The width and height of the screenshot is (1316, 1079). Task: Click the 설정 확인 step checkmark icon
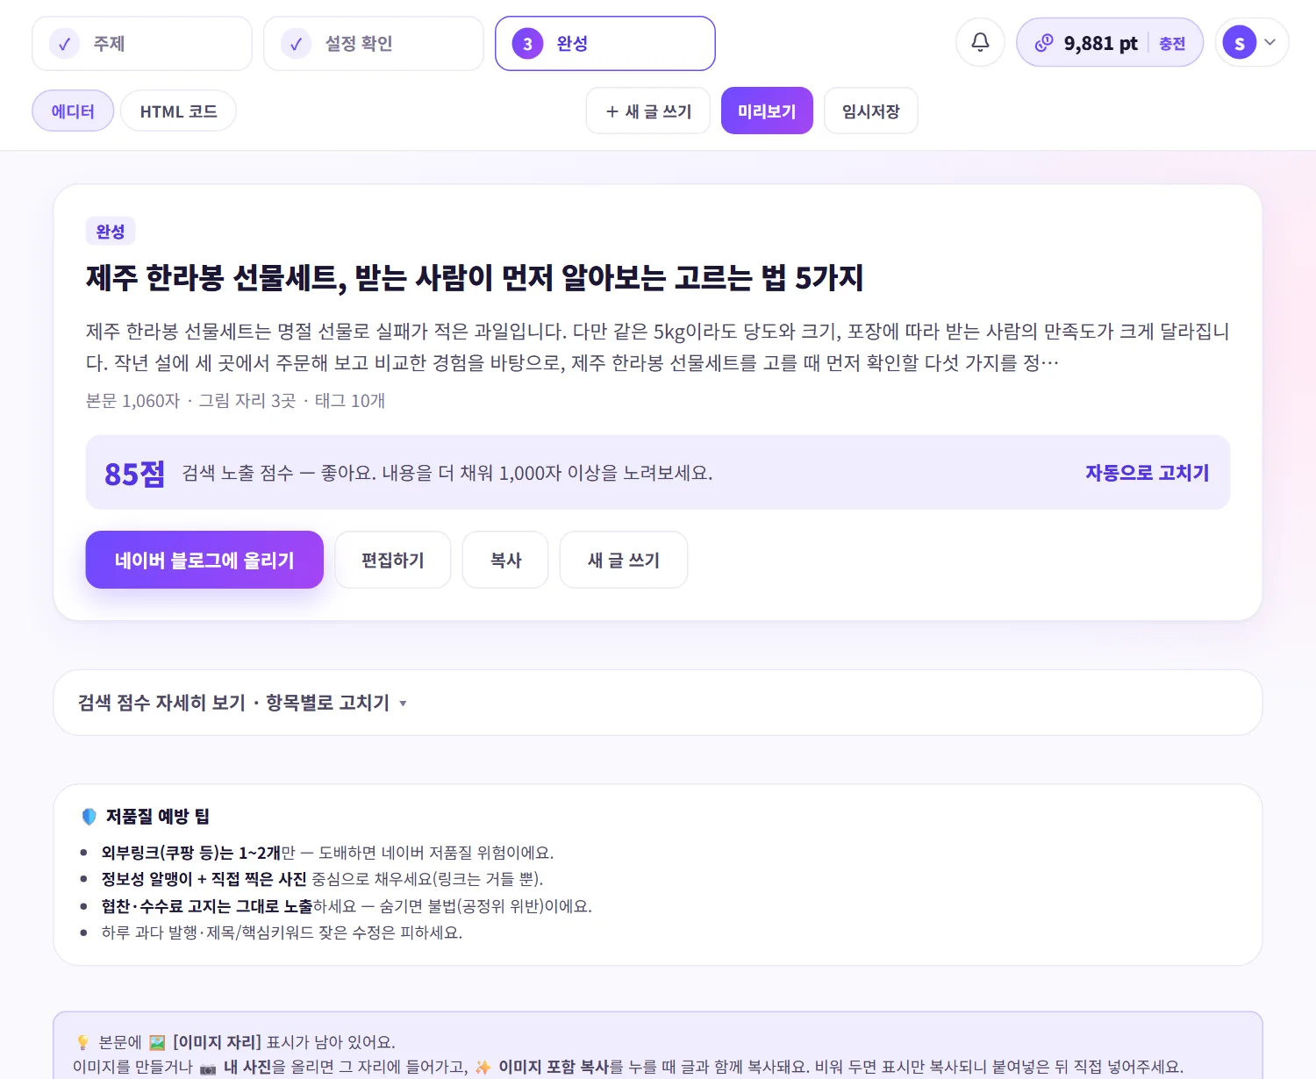point(296,43)
